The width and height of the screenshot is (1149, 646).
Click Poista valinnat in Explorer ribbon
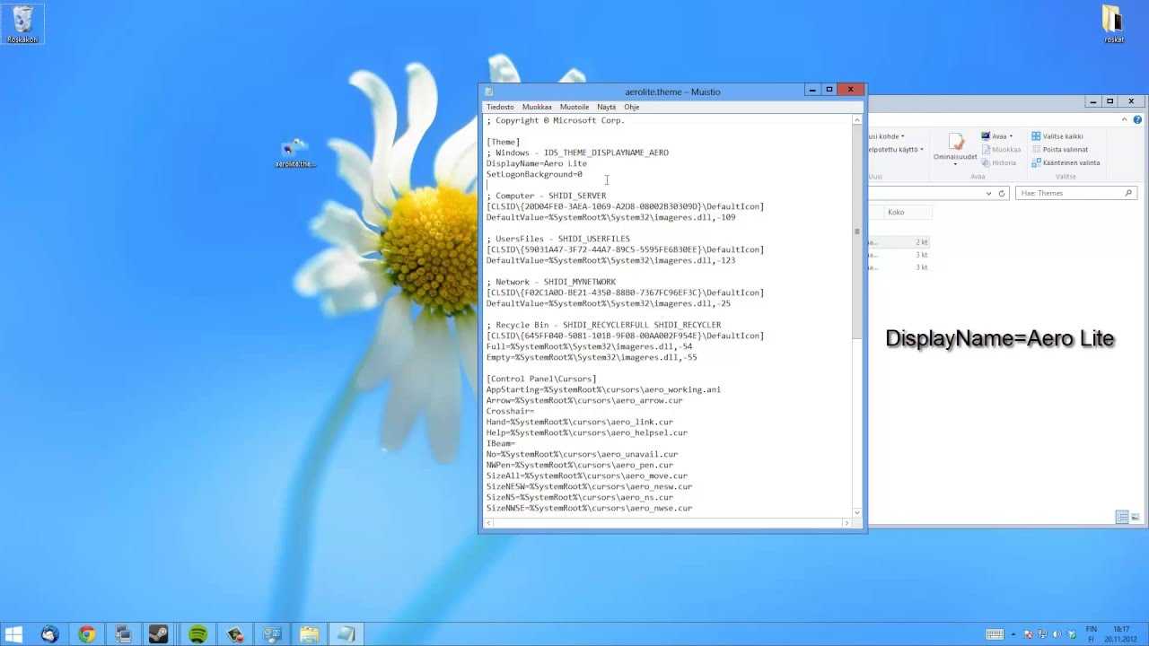1060,150
